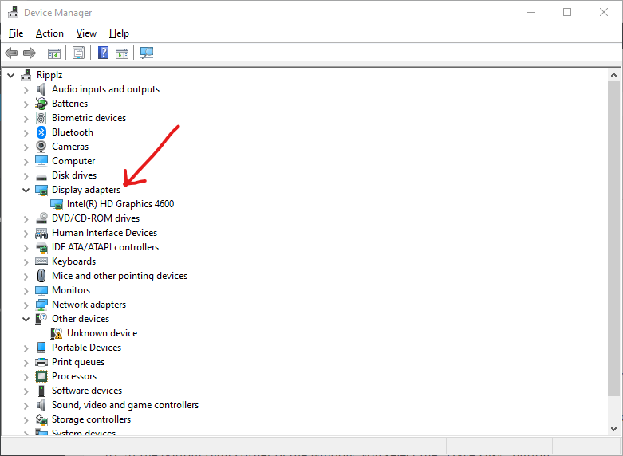Collapse the Display adapters category
Screen dimensions: 623x456
tap(26, 190)
